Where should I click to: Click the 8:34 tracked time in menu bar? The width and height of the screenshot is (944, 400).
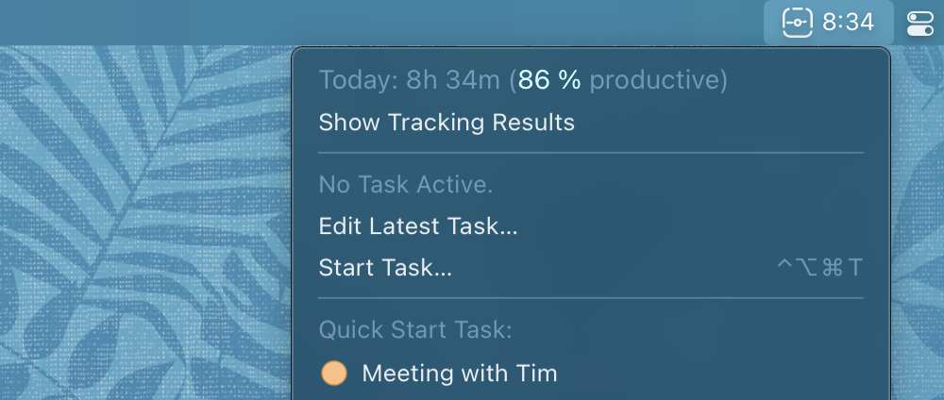[849, 22]
